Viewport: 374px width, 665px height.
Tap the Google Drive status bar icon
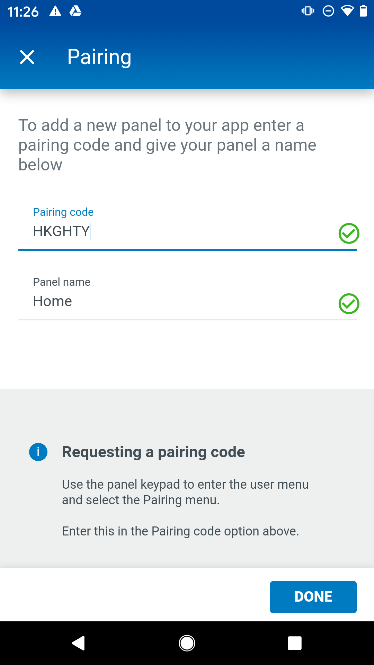[75, 11]
